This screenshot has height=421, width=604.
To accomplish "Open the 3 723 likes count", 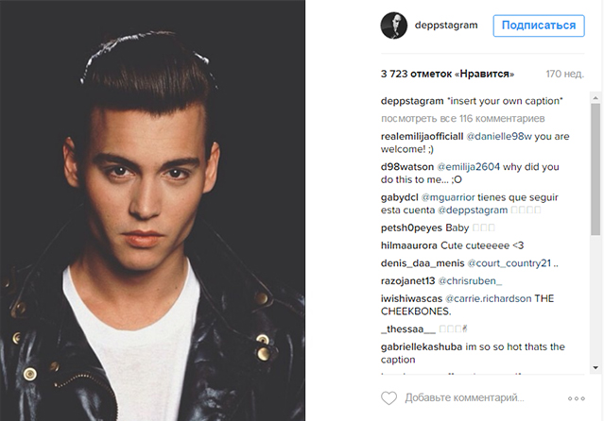I will 447,74.
